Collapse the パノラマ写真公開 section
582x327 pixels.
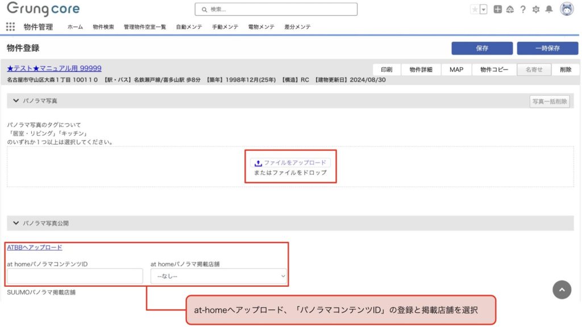click(x=16, y=223)
